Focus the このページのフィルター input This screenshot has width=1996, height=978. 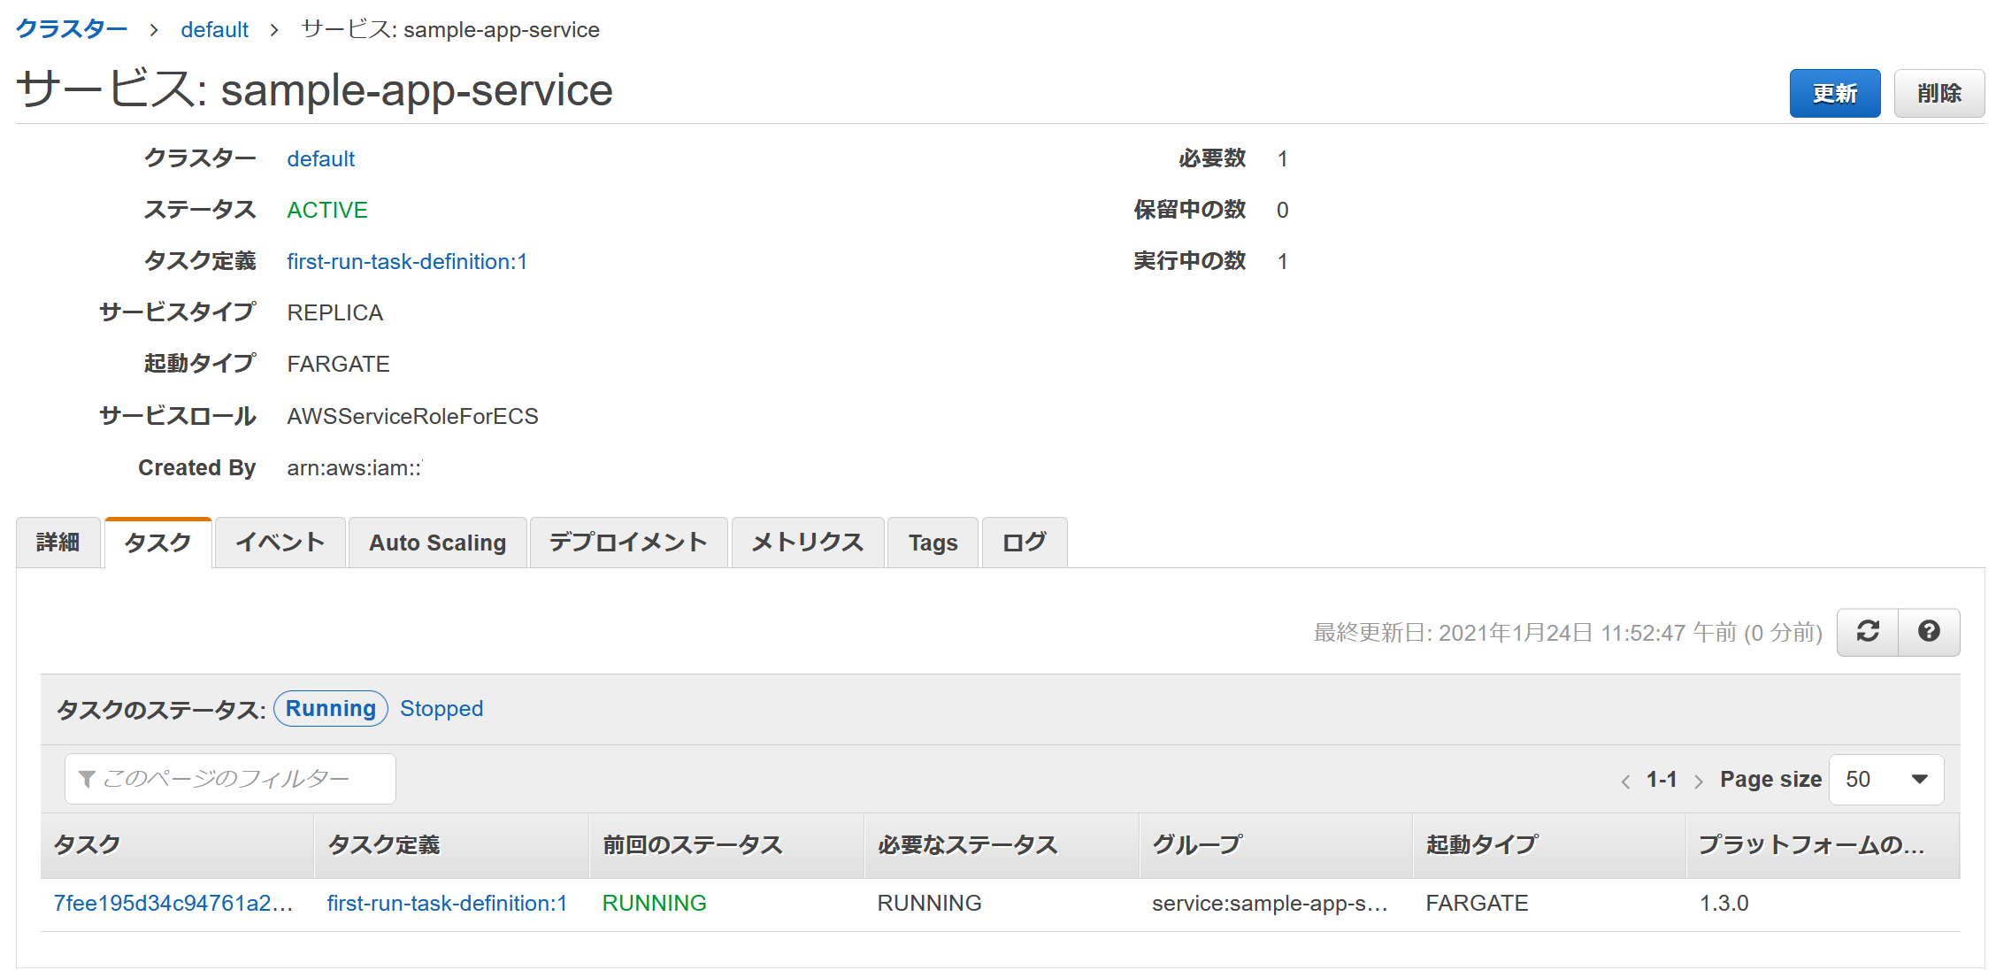click(x=230, y=779)
